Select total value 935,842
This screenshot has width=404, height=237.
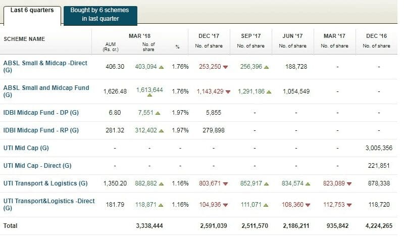[337, 226]
